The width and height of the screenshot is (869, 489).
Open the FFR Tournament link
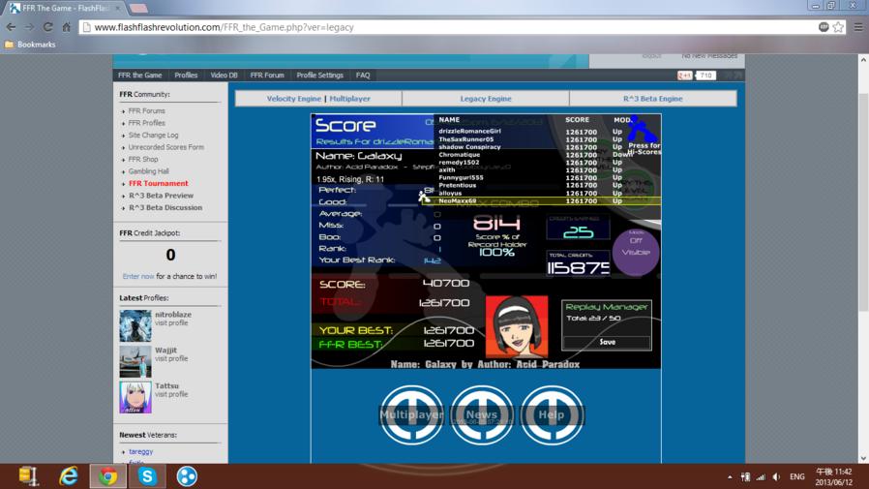159,184
